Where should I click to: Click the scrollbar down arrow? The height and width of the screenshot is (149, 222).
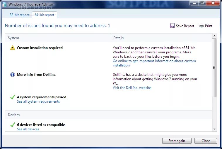coord(214,129)
